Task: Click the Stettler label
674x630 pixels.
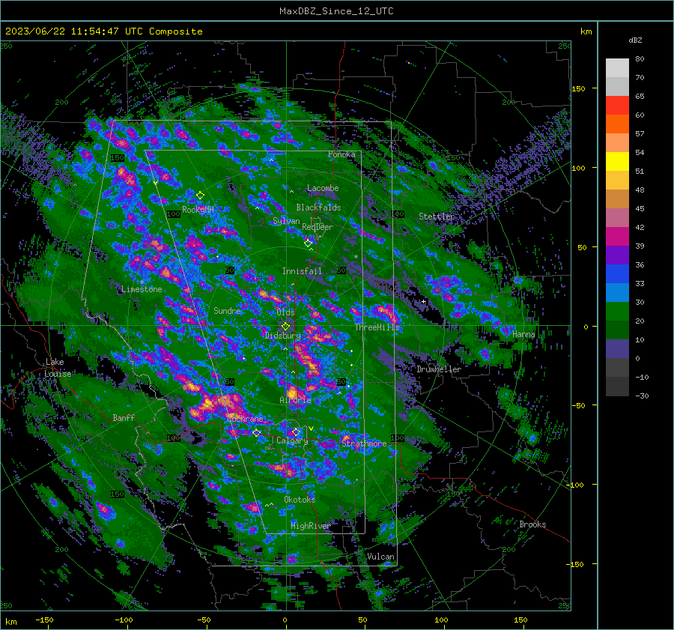Action: (437, 216)
